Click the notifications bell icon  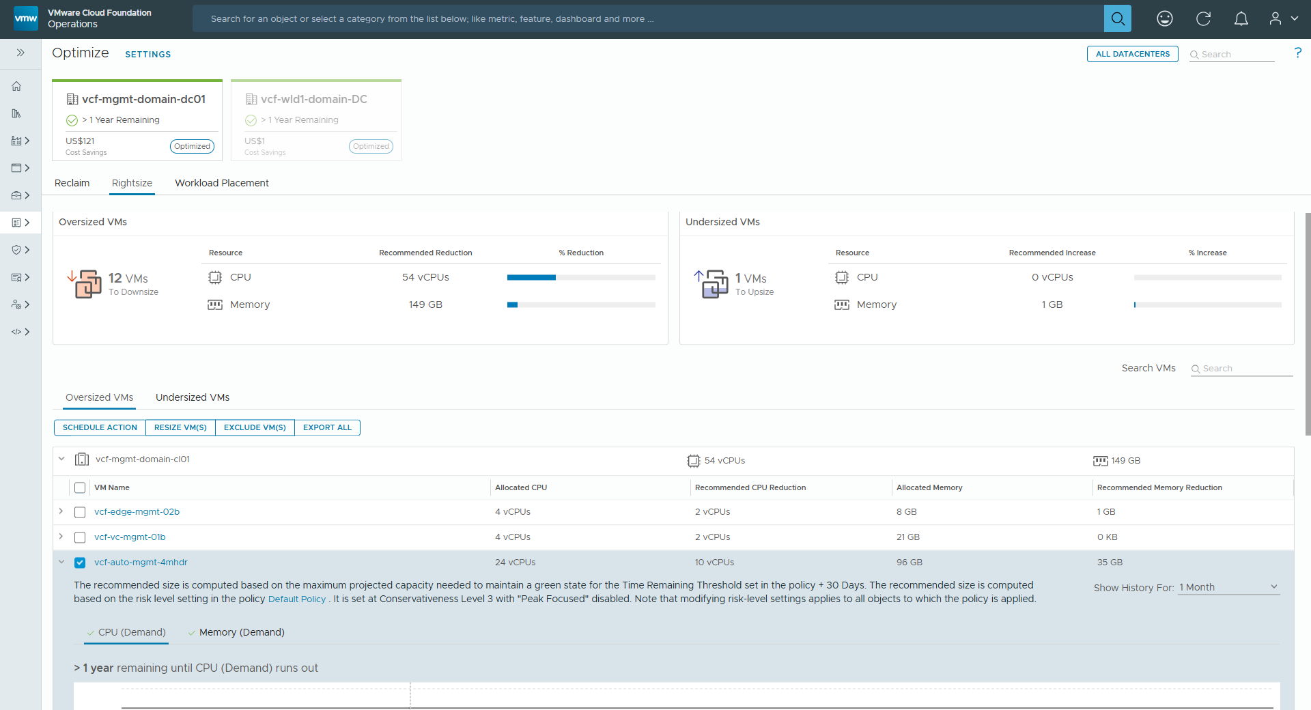(x=1241, y=18)
